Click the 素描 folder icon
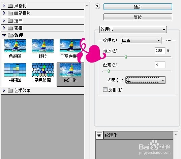 tap(10, 28)
